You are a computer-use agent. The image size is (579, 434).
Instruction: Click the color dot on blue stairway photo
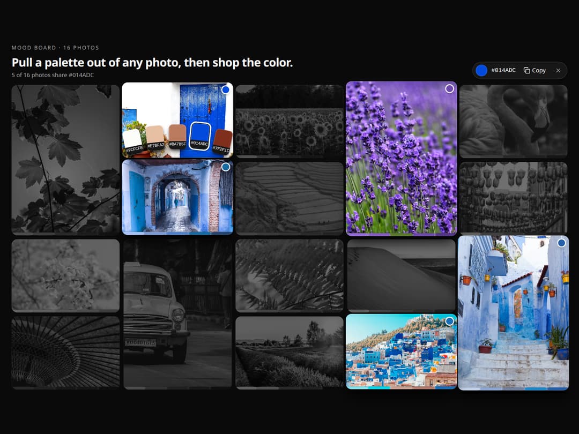point(561,243)
